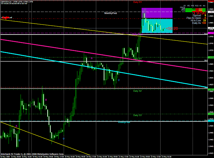Click the 23 May 01:00 time label
Image resolution: width=214 pixels, height=158 pixels.
(166, 157)
